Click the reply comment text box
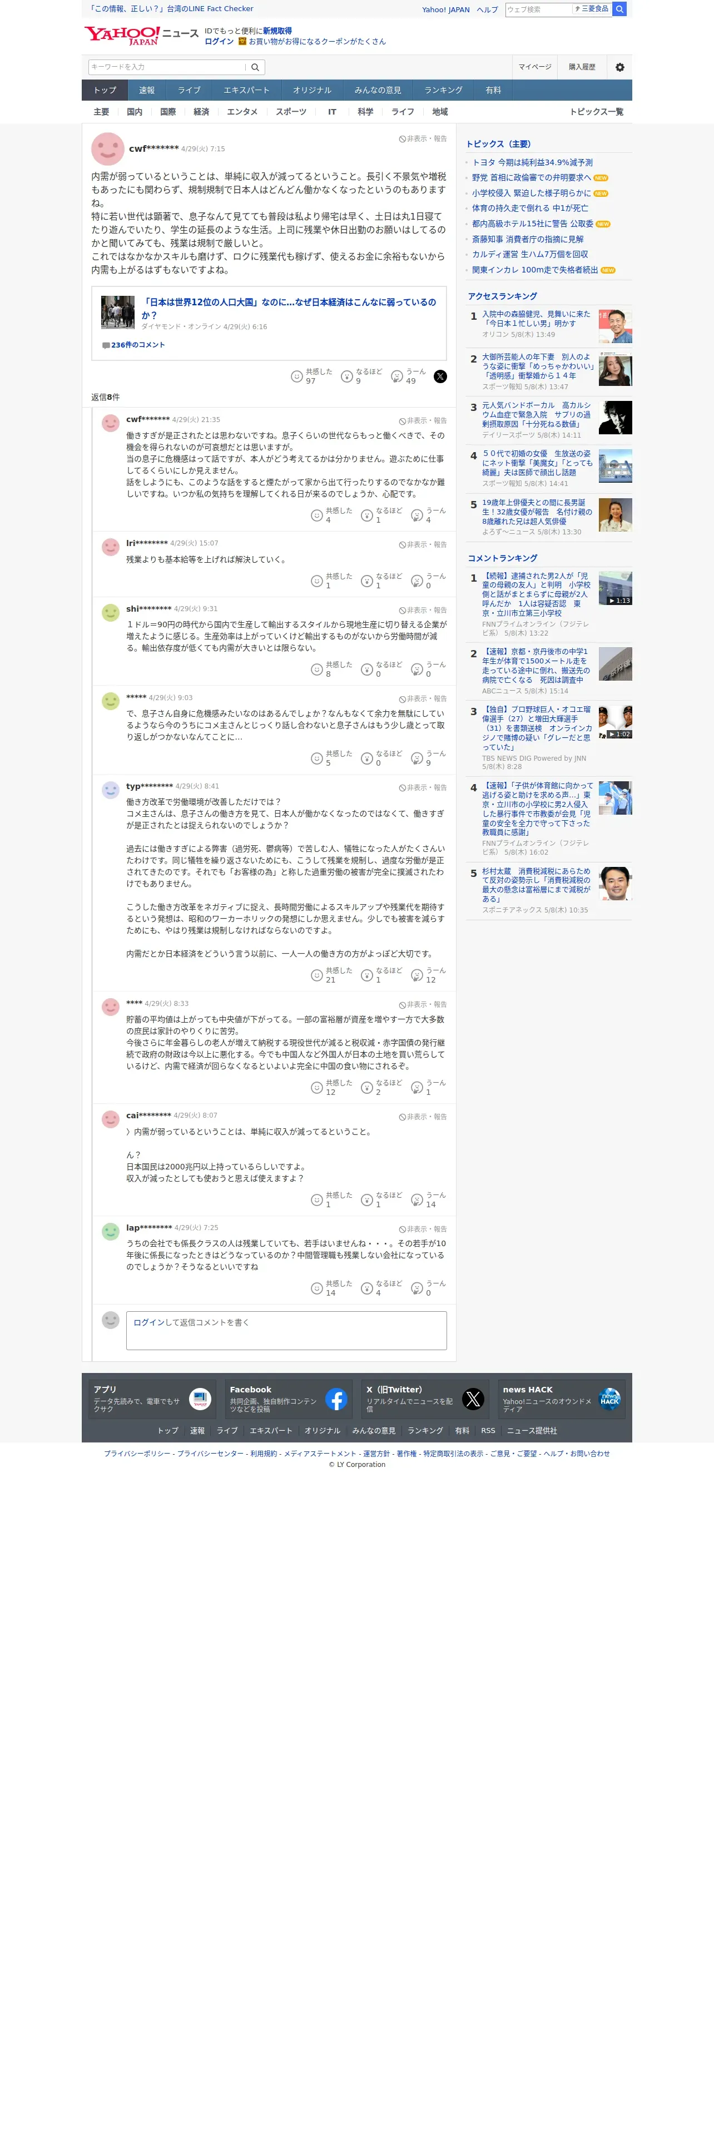The height and width of the screenshot is (2142, 714). (x=286, y=1331)
